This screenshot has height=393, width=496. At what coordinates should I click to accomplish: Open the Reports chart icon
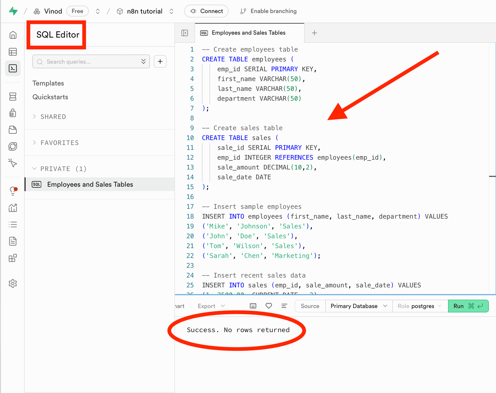pos(13,208)
